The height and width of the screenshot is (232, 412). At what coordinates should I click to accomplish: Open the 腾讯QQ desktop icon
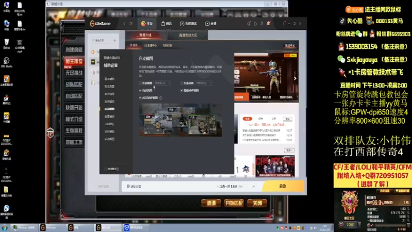click(x=7, y=100)
